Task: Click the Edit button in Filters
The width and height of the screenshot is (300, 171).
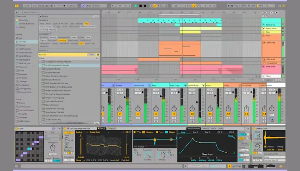Action: [x=96, y=16]
